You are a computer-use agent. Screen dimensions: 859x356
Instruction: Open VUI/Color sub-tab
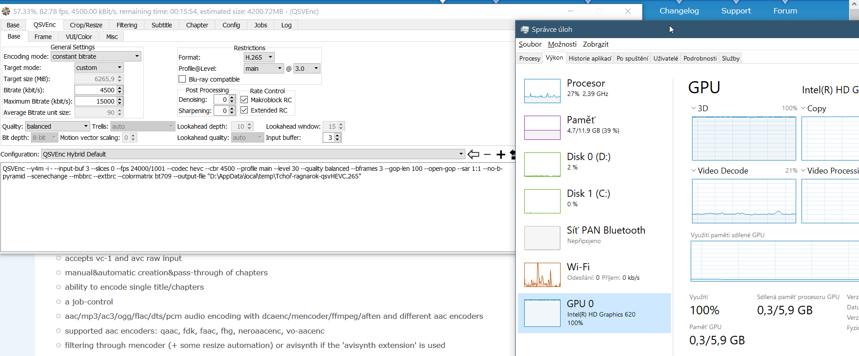coord(79,37)
